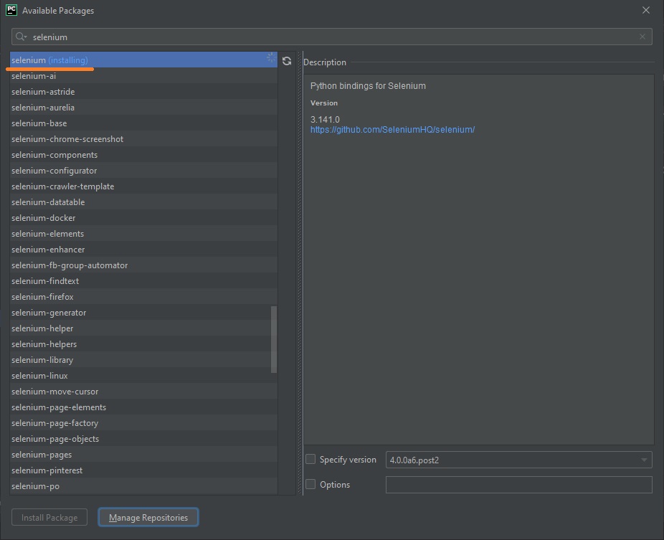
Task: Click the Options text input field
Action: tap(518, 485)
